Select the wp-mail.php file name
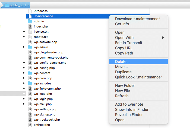Viewport: 190px width, 128px height. [x=43, y=104]
